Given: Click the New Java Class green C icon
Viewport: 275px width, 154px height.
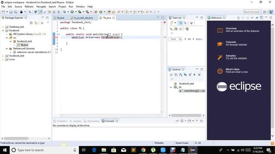Looking at the screenshot, I should [101, 12].
